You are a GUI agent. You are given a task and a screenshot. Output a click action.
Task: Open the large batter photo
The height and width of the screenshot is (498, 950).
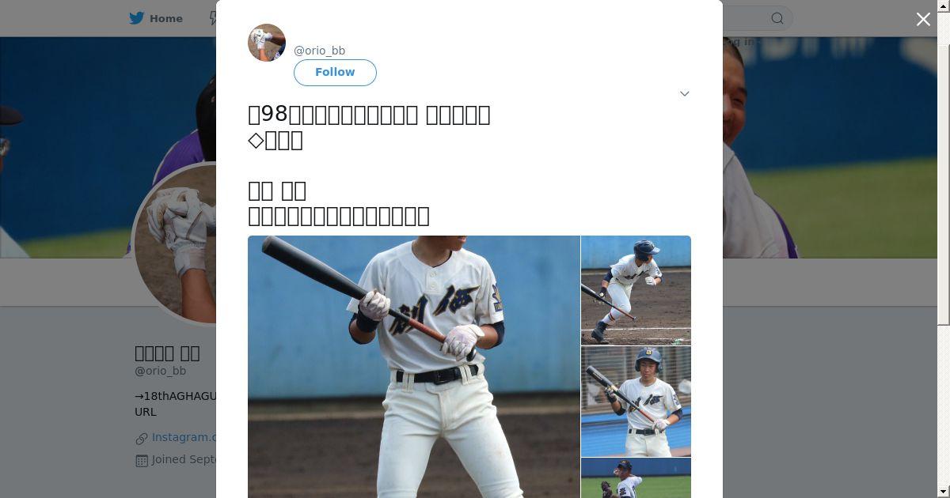(x=414, y=367)
